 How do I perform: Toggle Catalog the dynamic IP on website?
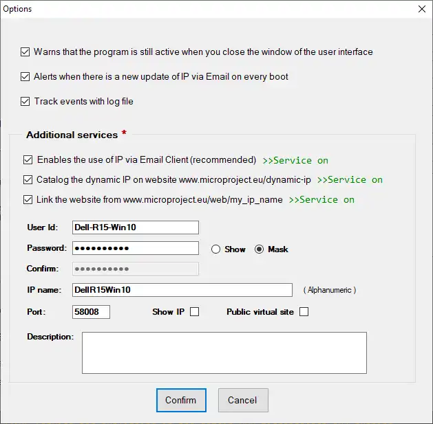(x=28, y=180)
